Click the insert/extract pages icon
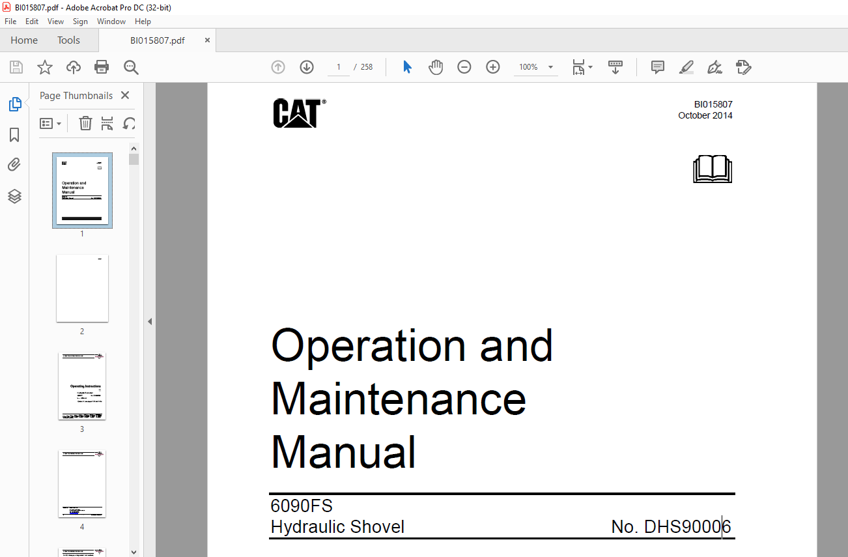This screenshot has width=848, height=557. pyautogui.click(x=107, y=123)
